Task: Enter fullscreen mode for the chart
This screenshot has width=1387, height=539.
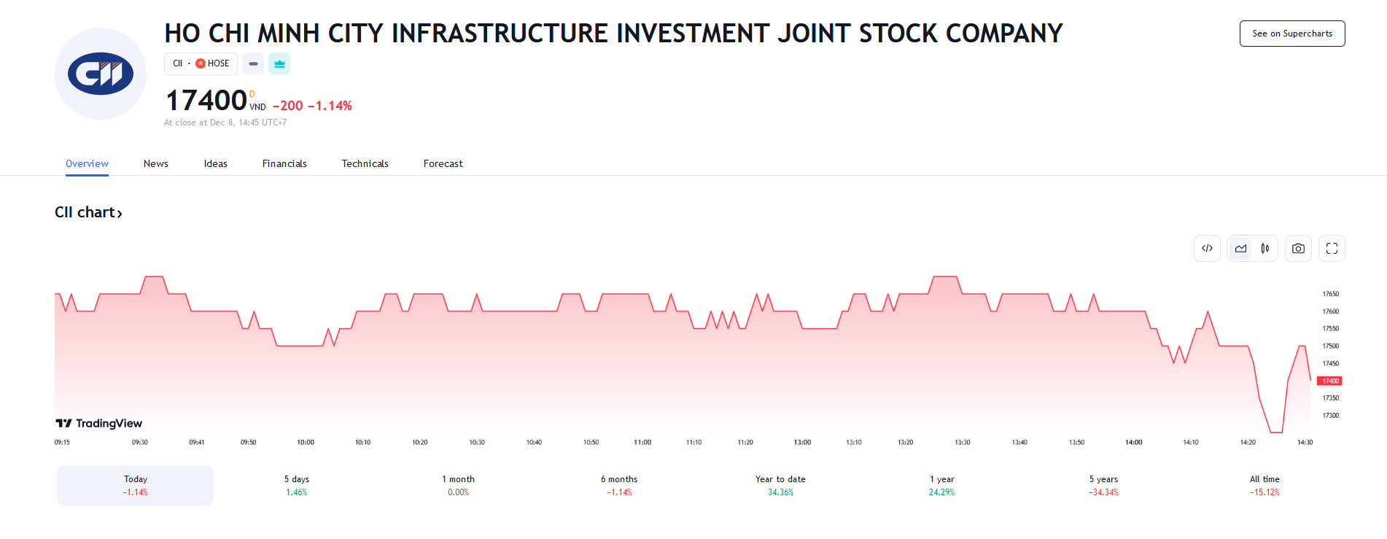Action: pos(1332,248)
